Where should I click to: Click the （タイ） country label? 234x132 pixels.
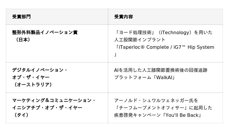pos(21,115)
